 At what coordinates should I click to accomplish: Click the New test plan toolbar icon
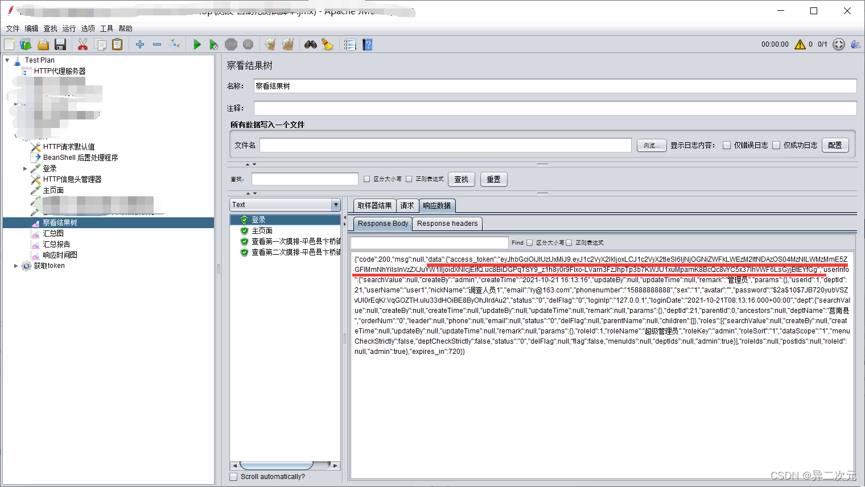[9, 44]
